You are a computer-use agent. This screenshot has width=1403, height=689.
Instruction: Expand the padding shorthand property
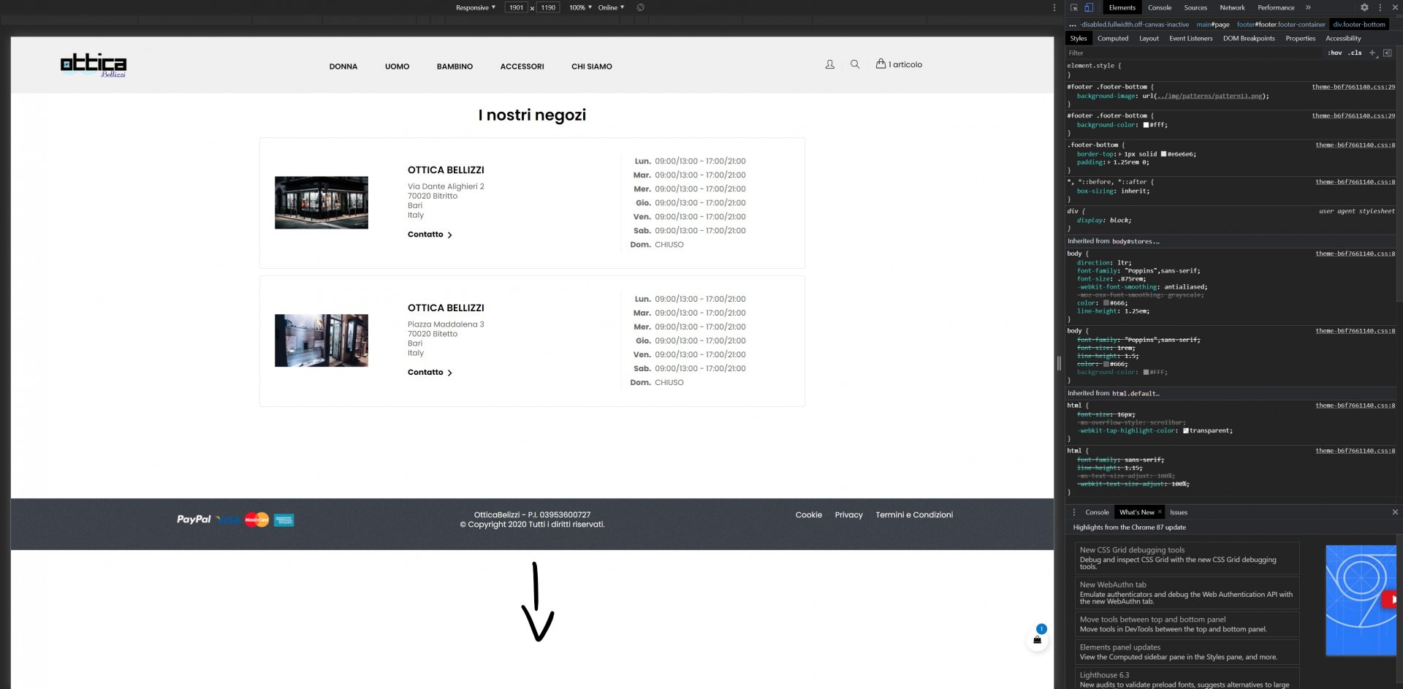[1109, 162]
